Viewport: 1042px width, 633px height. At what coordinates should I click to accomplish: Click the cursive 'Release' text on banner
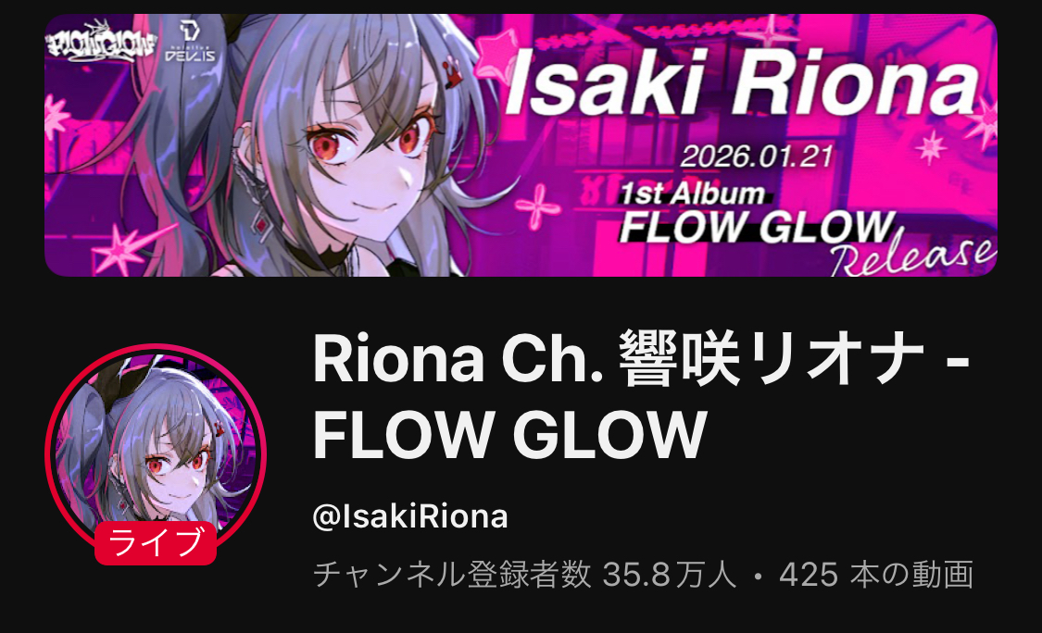coord(911,254)
